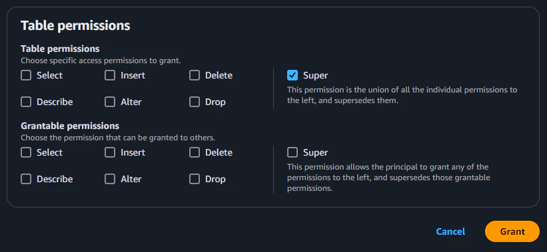Image resolution: width=547 pixels, height=252 pixels.
Task: Tick Delete in Table permissions
Action: coord(195,75)
